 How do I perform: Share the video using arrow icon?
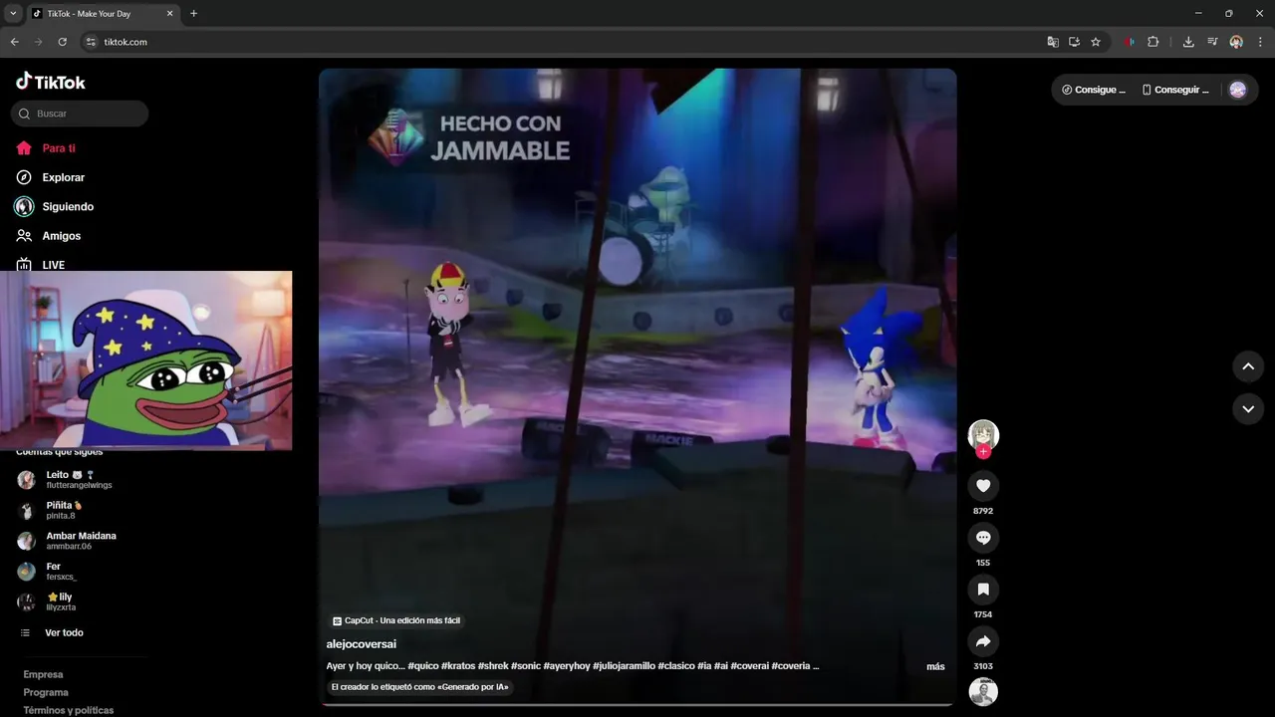pyautogui.click(x=983, y=641)
